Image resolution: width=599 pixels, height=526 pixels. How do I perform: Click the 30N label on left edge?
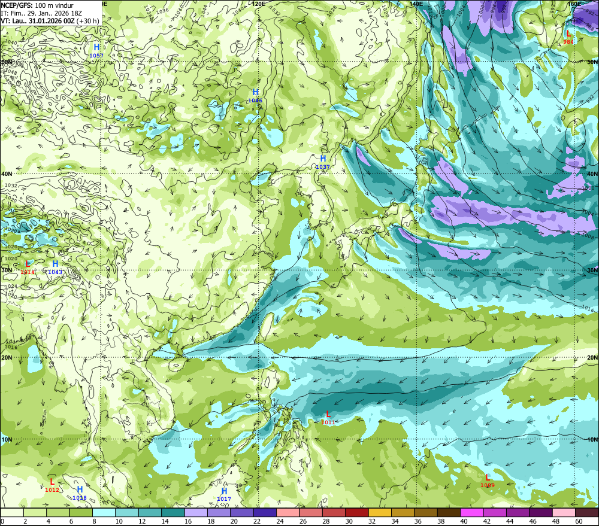(7, 270)
